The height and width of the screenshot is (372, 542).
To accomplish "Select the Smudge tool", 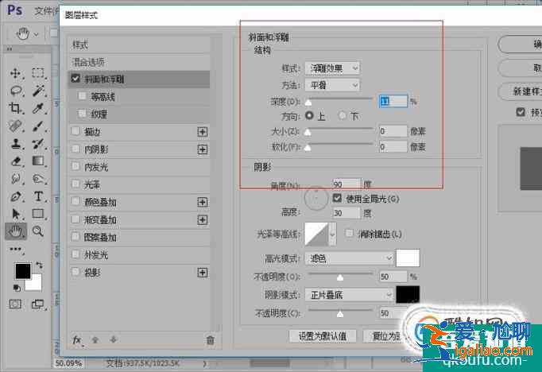I will click(38, 179).
